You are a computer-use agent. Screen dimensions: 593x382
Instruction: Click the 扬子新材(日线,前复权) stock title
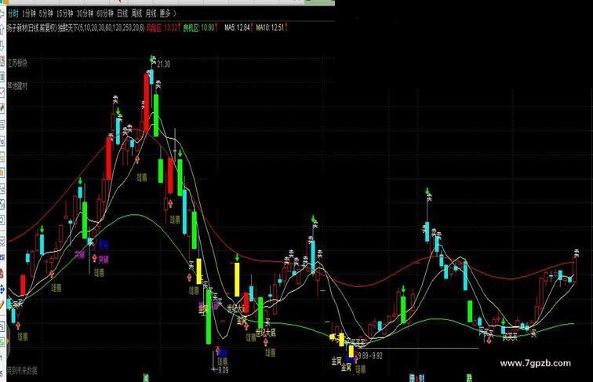click(x=31, y=27)
